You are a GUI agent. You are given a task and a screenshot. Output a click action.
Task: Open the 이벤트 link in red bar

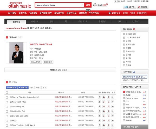click(133, 13)
